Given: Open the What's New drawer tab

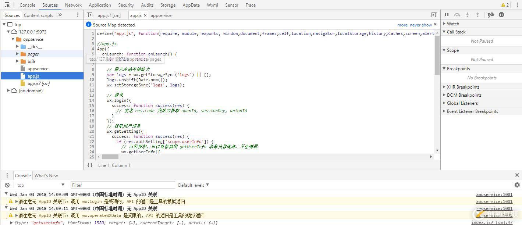Looking at the screenshot, I should coord(46,176).
